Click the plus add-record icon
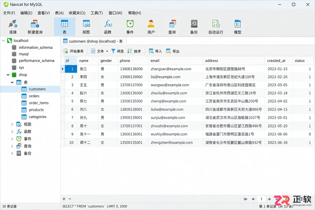315x210 pixels. click(64, 199)
